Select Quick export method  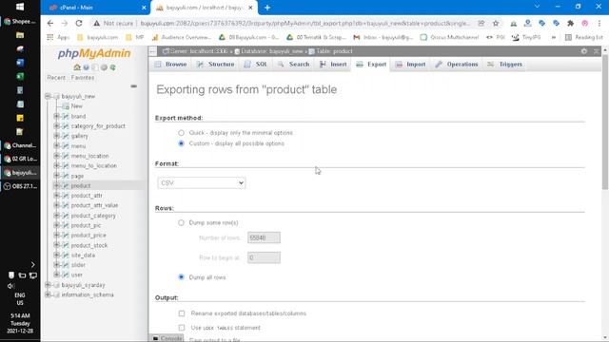(x=181, y=133)
